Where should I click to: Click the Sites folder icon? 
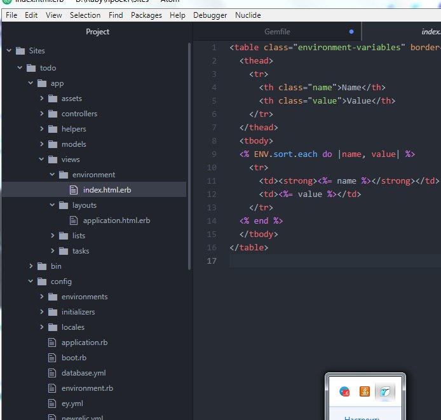click(x=20, y=51)
